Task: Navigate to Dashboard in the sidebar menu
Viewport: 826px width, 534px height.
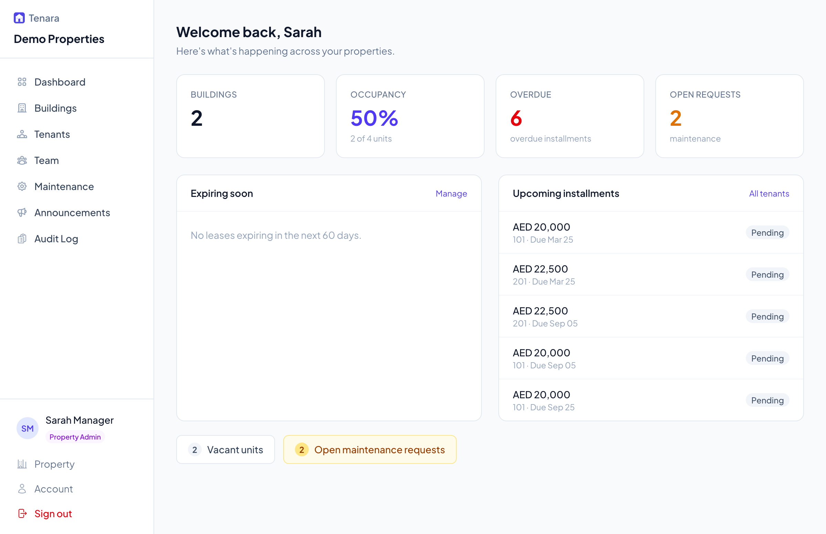Action: coord(60,82)
